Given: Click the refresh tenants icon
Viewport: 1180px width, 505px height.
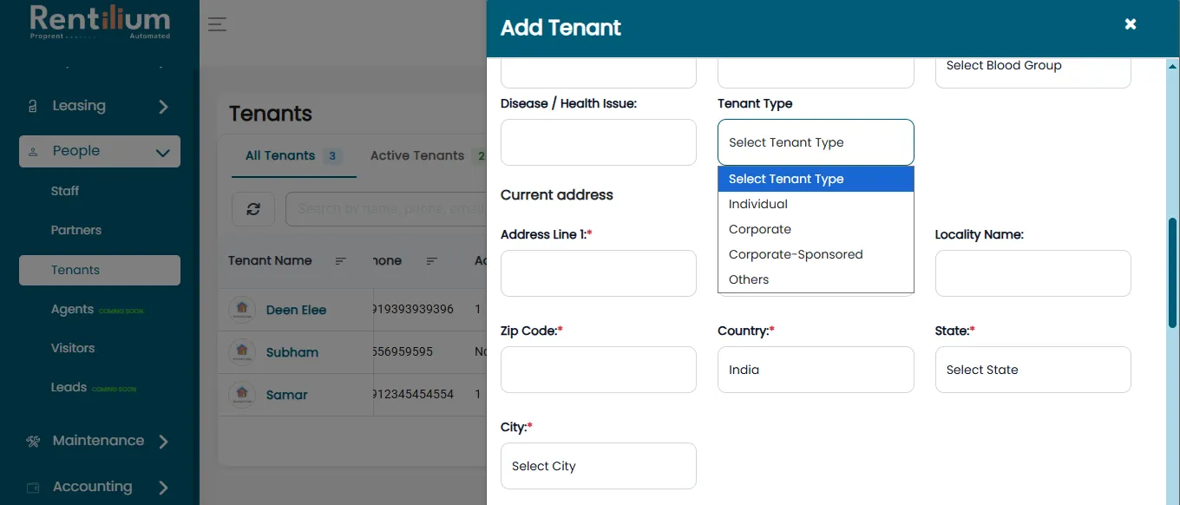Looking at the screenshot, I should [x=253, y=209].
